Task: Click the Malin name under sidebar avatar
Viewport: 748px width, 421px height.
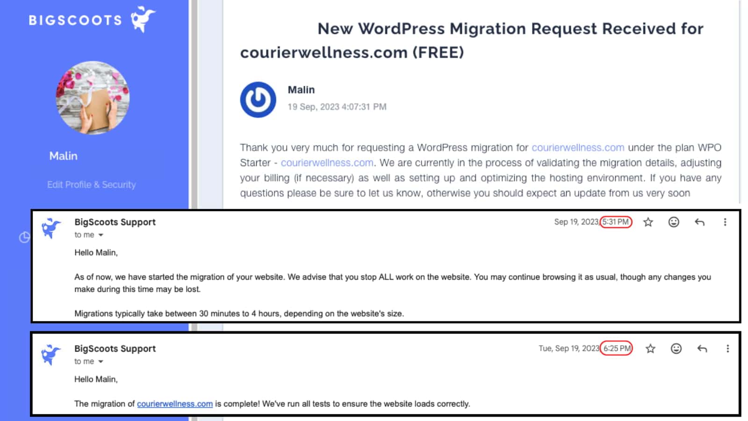Action: [x=64, y=156]
